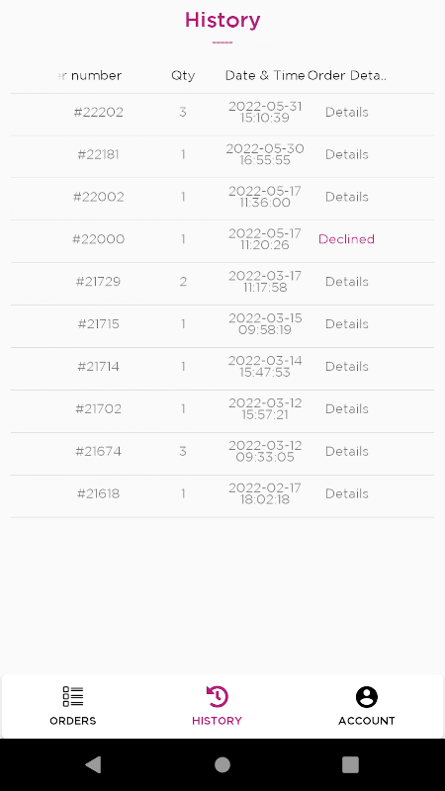445x791 pixels.
Task: View Details of order #21714
Action: [x=347, y=366]
